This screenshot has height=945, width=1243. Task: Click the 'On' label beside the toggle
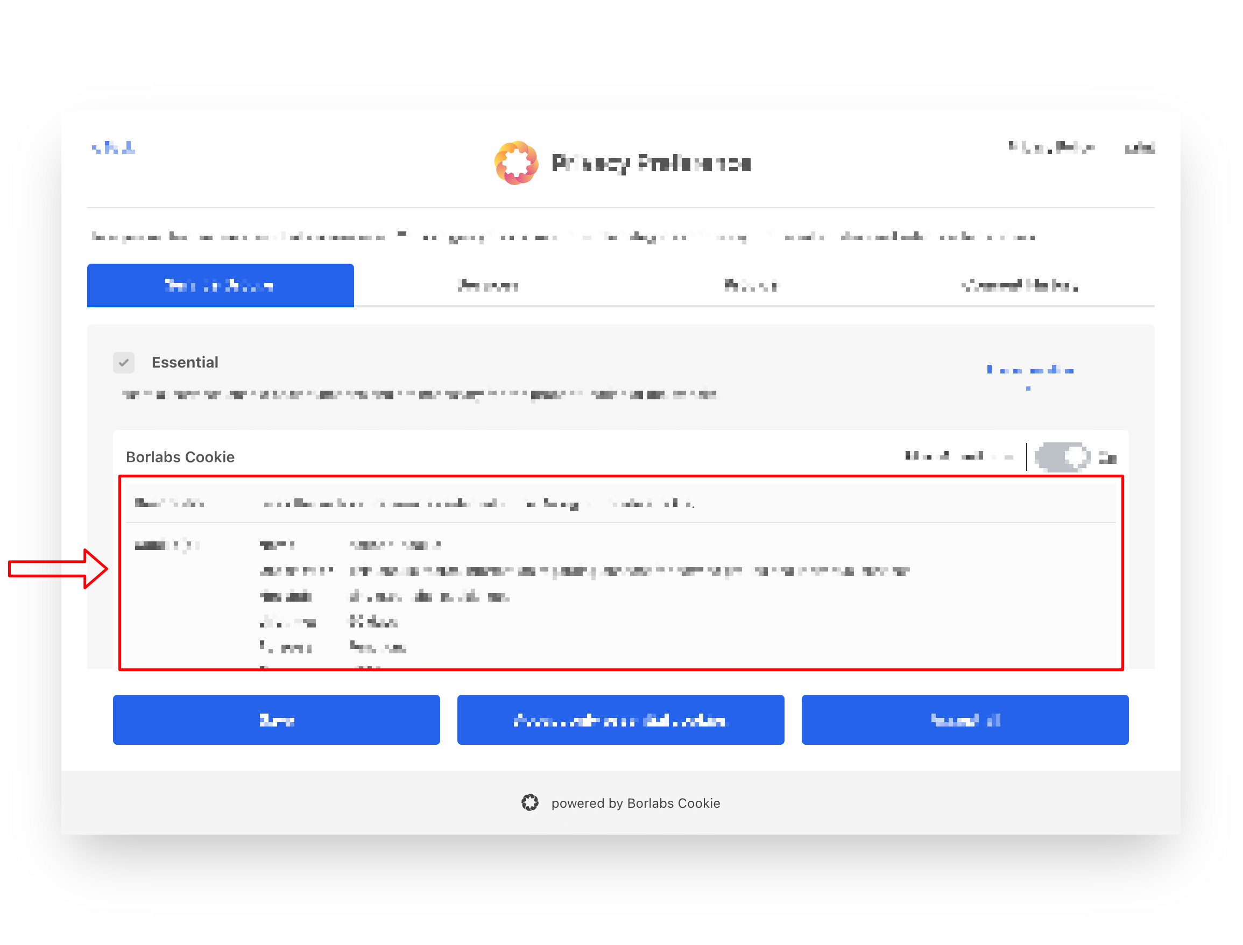click(x=1107, y=457)
